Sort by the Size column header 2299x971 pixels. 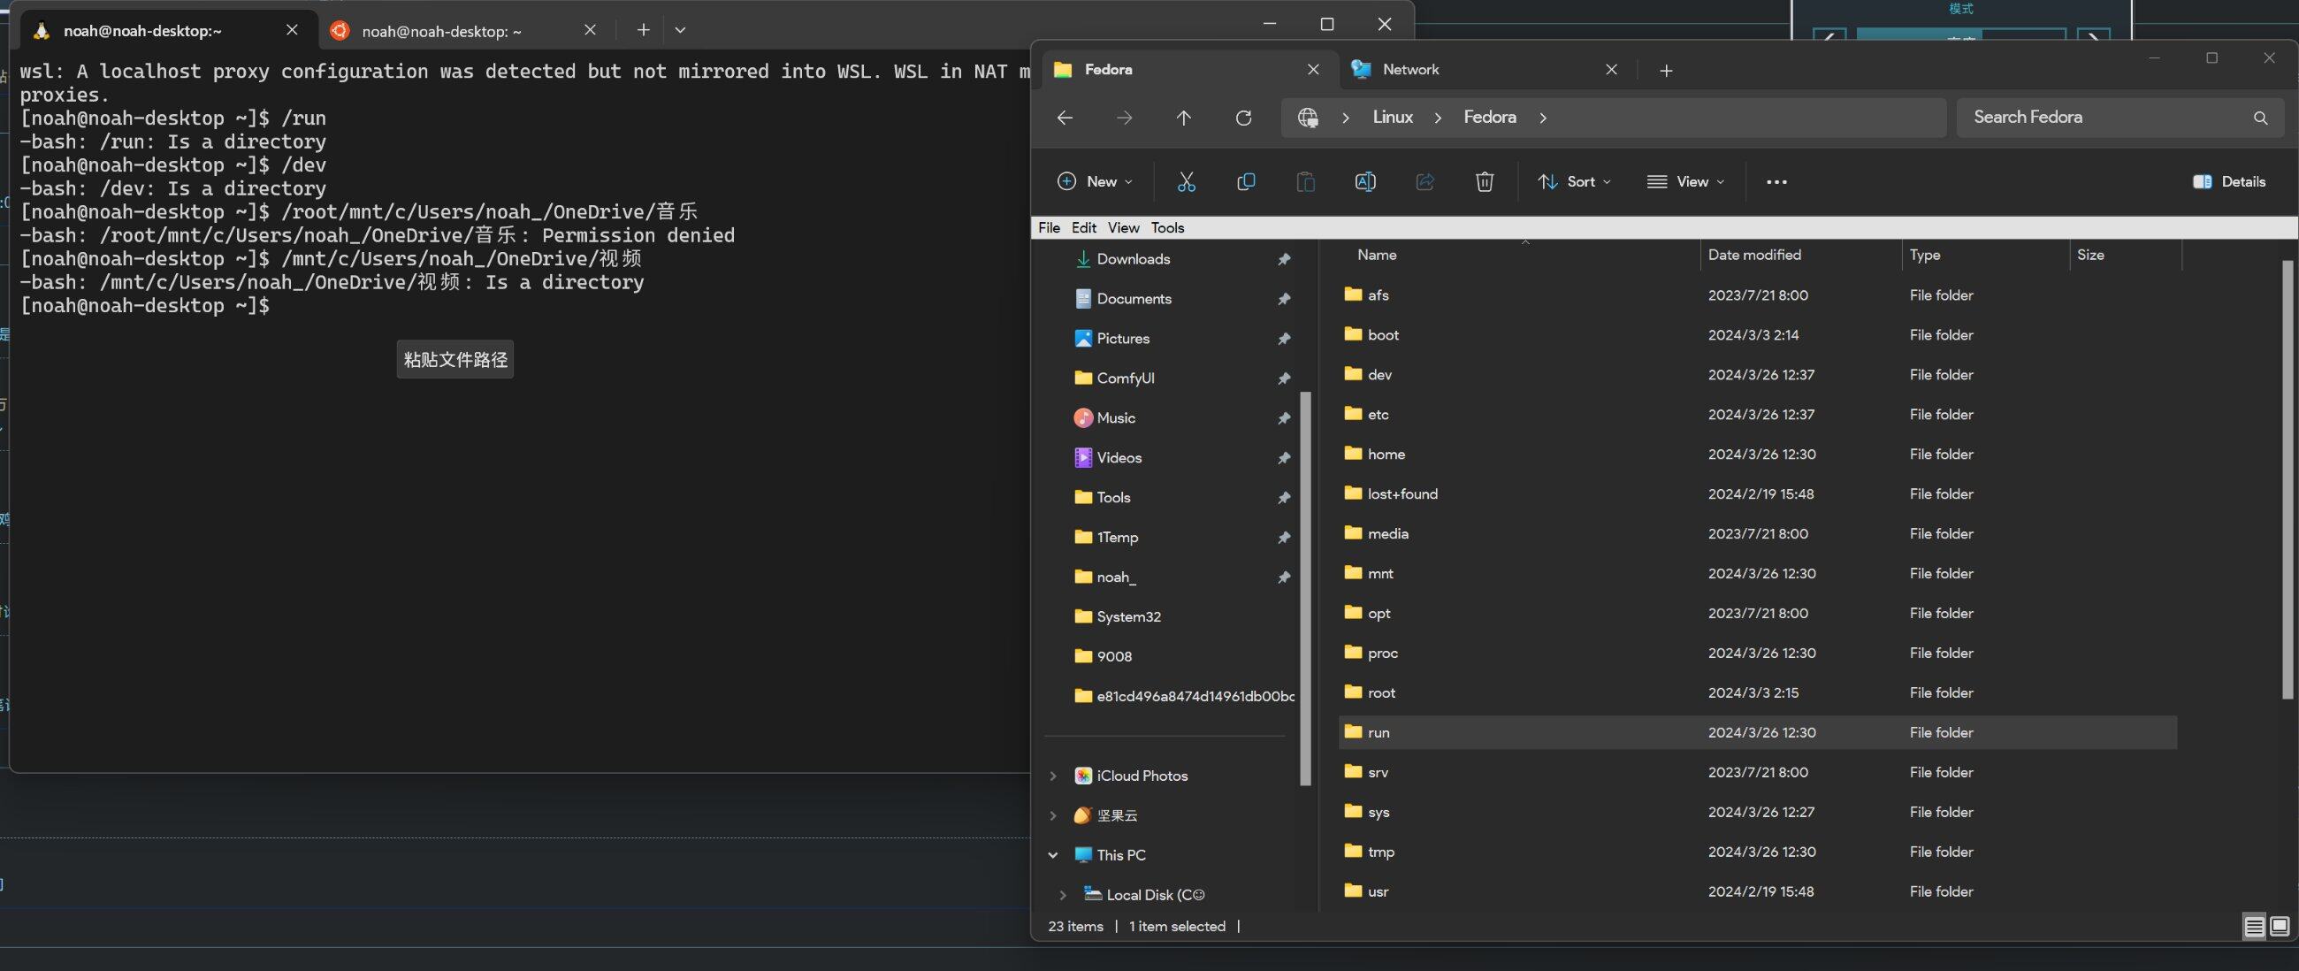2126,256
